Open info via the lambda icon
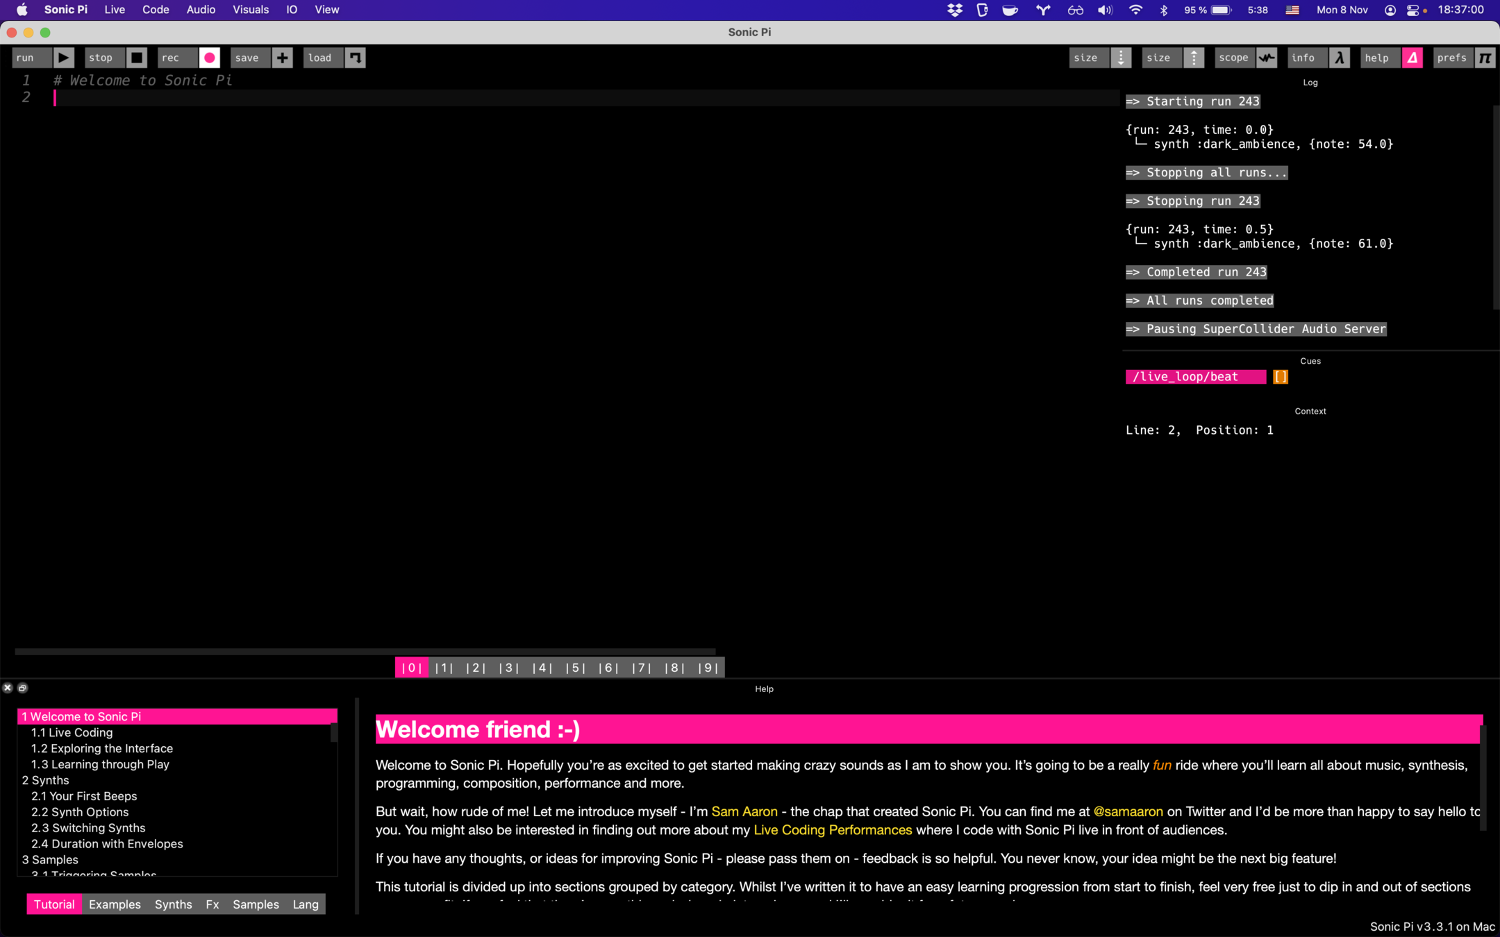Viewport: 1500px width, 937px height. (1340, 58)
